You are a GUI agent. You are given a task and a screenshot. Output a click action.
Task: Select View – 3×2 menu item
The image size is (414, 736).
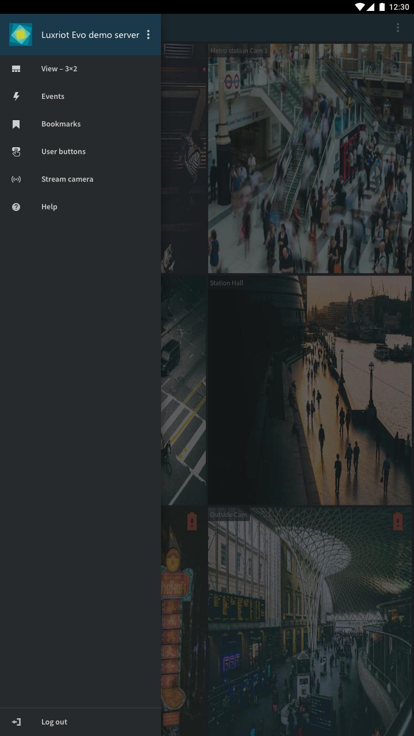click(80, 69)
